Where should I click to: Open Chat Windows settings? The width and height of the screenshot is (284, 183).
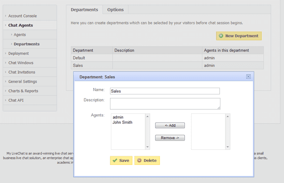coord(21,63)
